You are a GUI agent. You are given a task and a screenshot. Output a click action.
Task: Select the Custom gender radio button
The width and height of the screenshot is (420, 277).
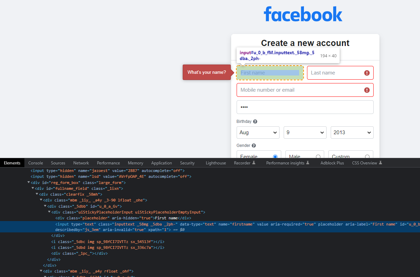coord(367,156)
